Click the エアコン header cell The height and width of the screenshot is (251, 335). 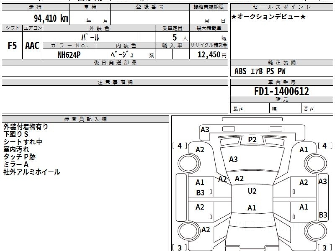33,28
